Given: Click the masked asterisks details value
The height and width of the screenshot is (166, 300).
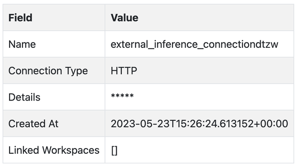Looking at the screenshot, I should (x=122, y=96).
